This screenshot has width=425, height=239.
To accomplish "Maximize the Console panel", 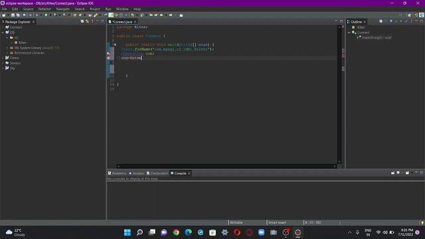I will 422,173.
